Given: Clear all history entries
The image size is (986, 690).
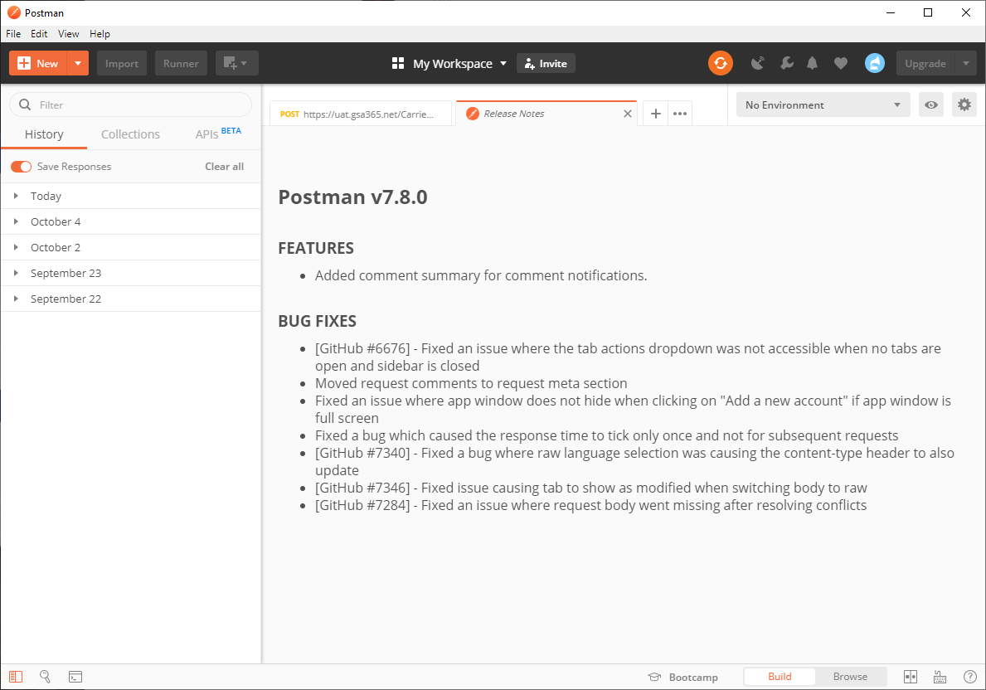Looking at the screenshot, I should click(x=224, y=166).
